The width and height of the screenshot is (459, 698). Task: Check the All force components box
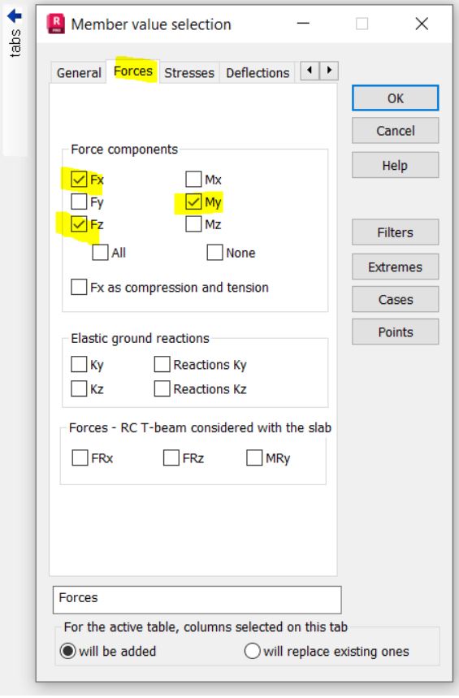pyautogui.click(x=100, y=253)
